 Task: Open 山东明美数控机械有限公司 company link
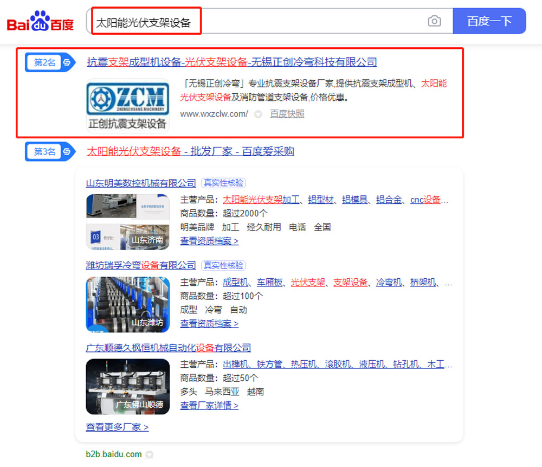coord(141,183)
